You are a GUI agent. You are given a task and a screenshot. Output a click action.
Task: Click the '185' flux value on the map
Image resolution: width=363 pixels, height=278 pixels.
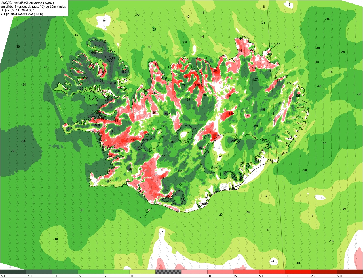pyautogui.click(x=113, y=131)
